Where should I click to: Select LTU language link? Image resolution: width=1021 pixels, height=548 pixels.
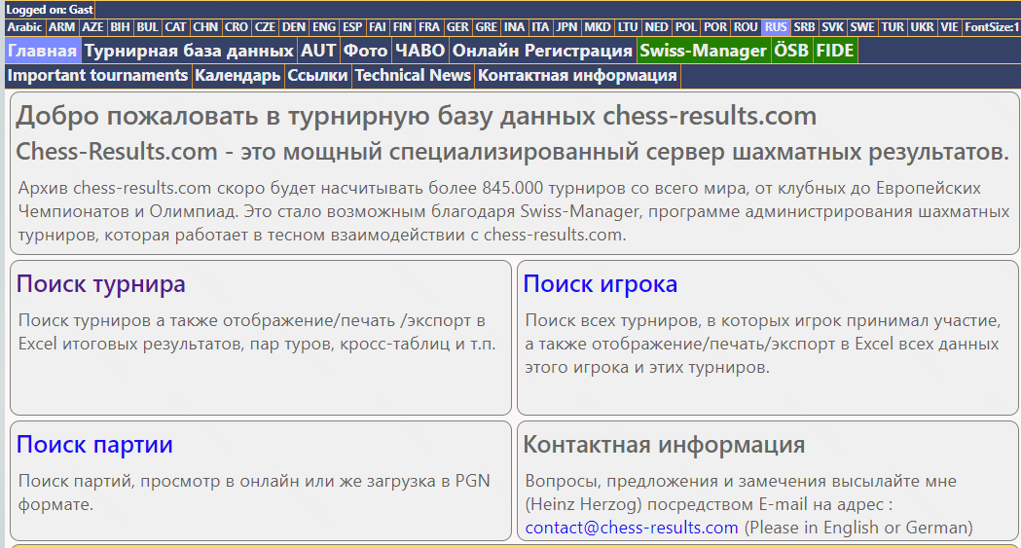[x=628, y=27]
